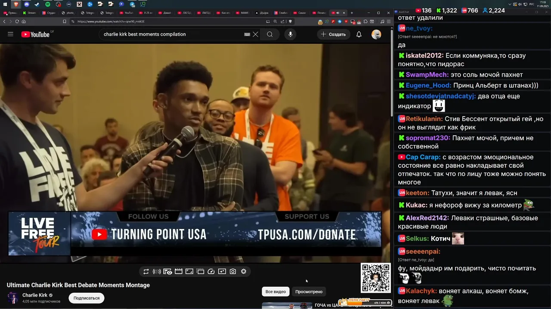This screenshot has width=551, height=309.
Task: Open the Brave browser taskbar icon
Action: click(x=16, y=4)
